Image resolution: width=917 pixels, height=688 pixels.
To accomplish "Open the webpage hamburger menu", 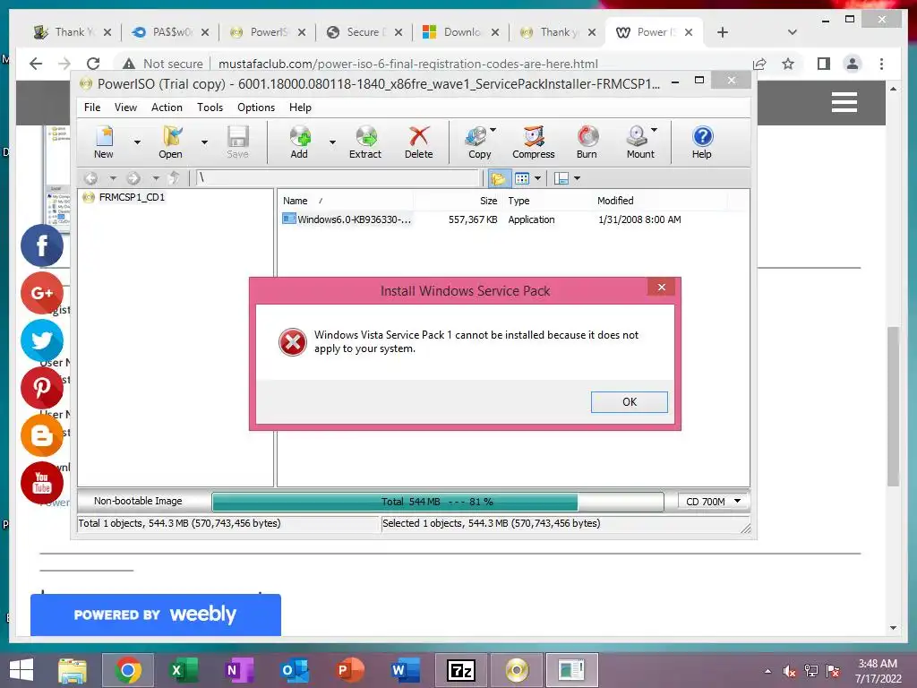I will tap(844, 102).
